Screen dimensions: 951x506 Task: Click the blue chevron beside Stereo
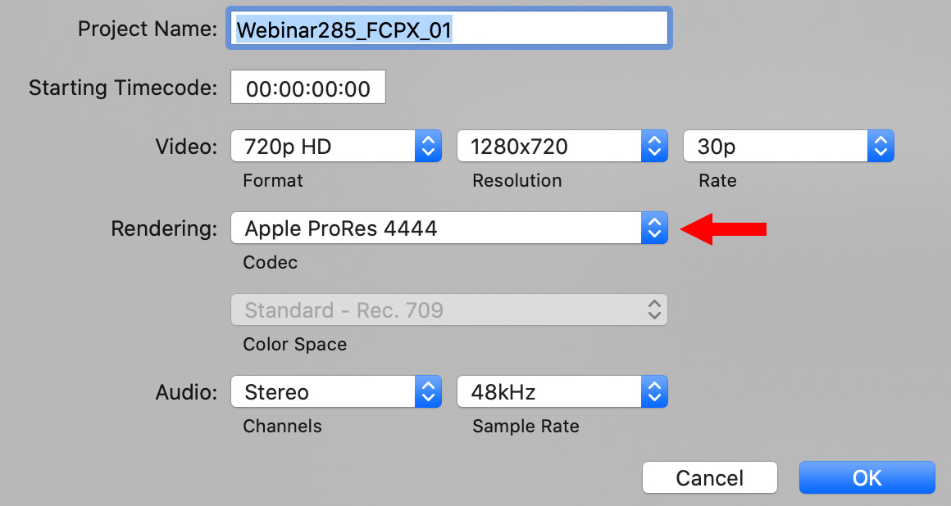click(428, 391)
